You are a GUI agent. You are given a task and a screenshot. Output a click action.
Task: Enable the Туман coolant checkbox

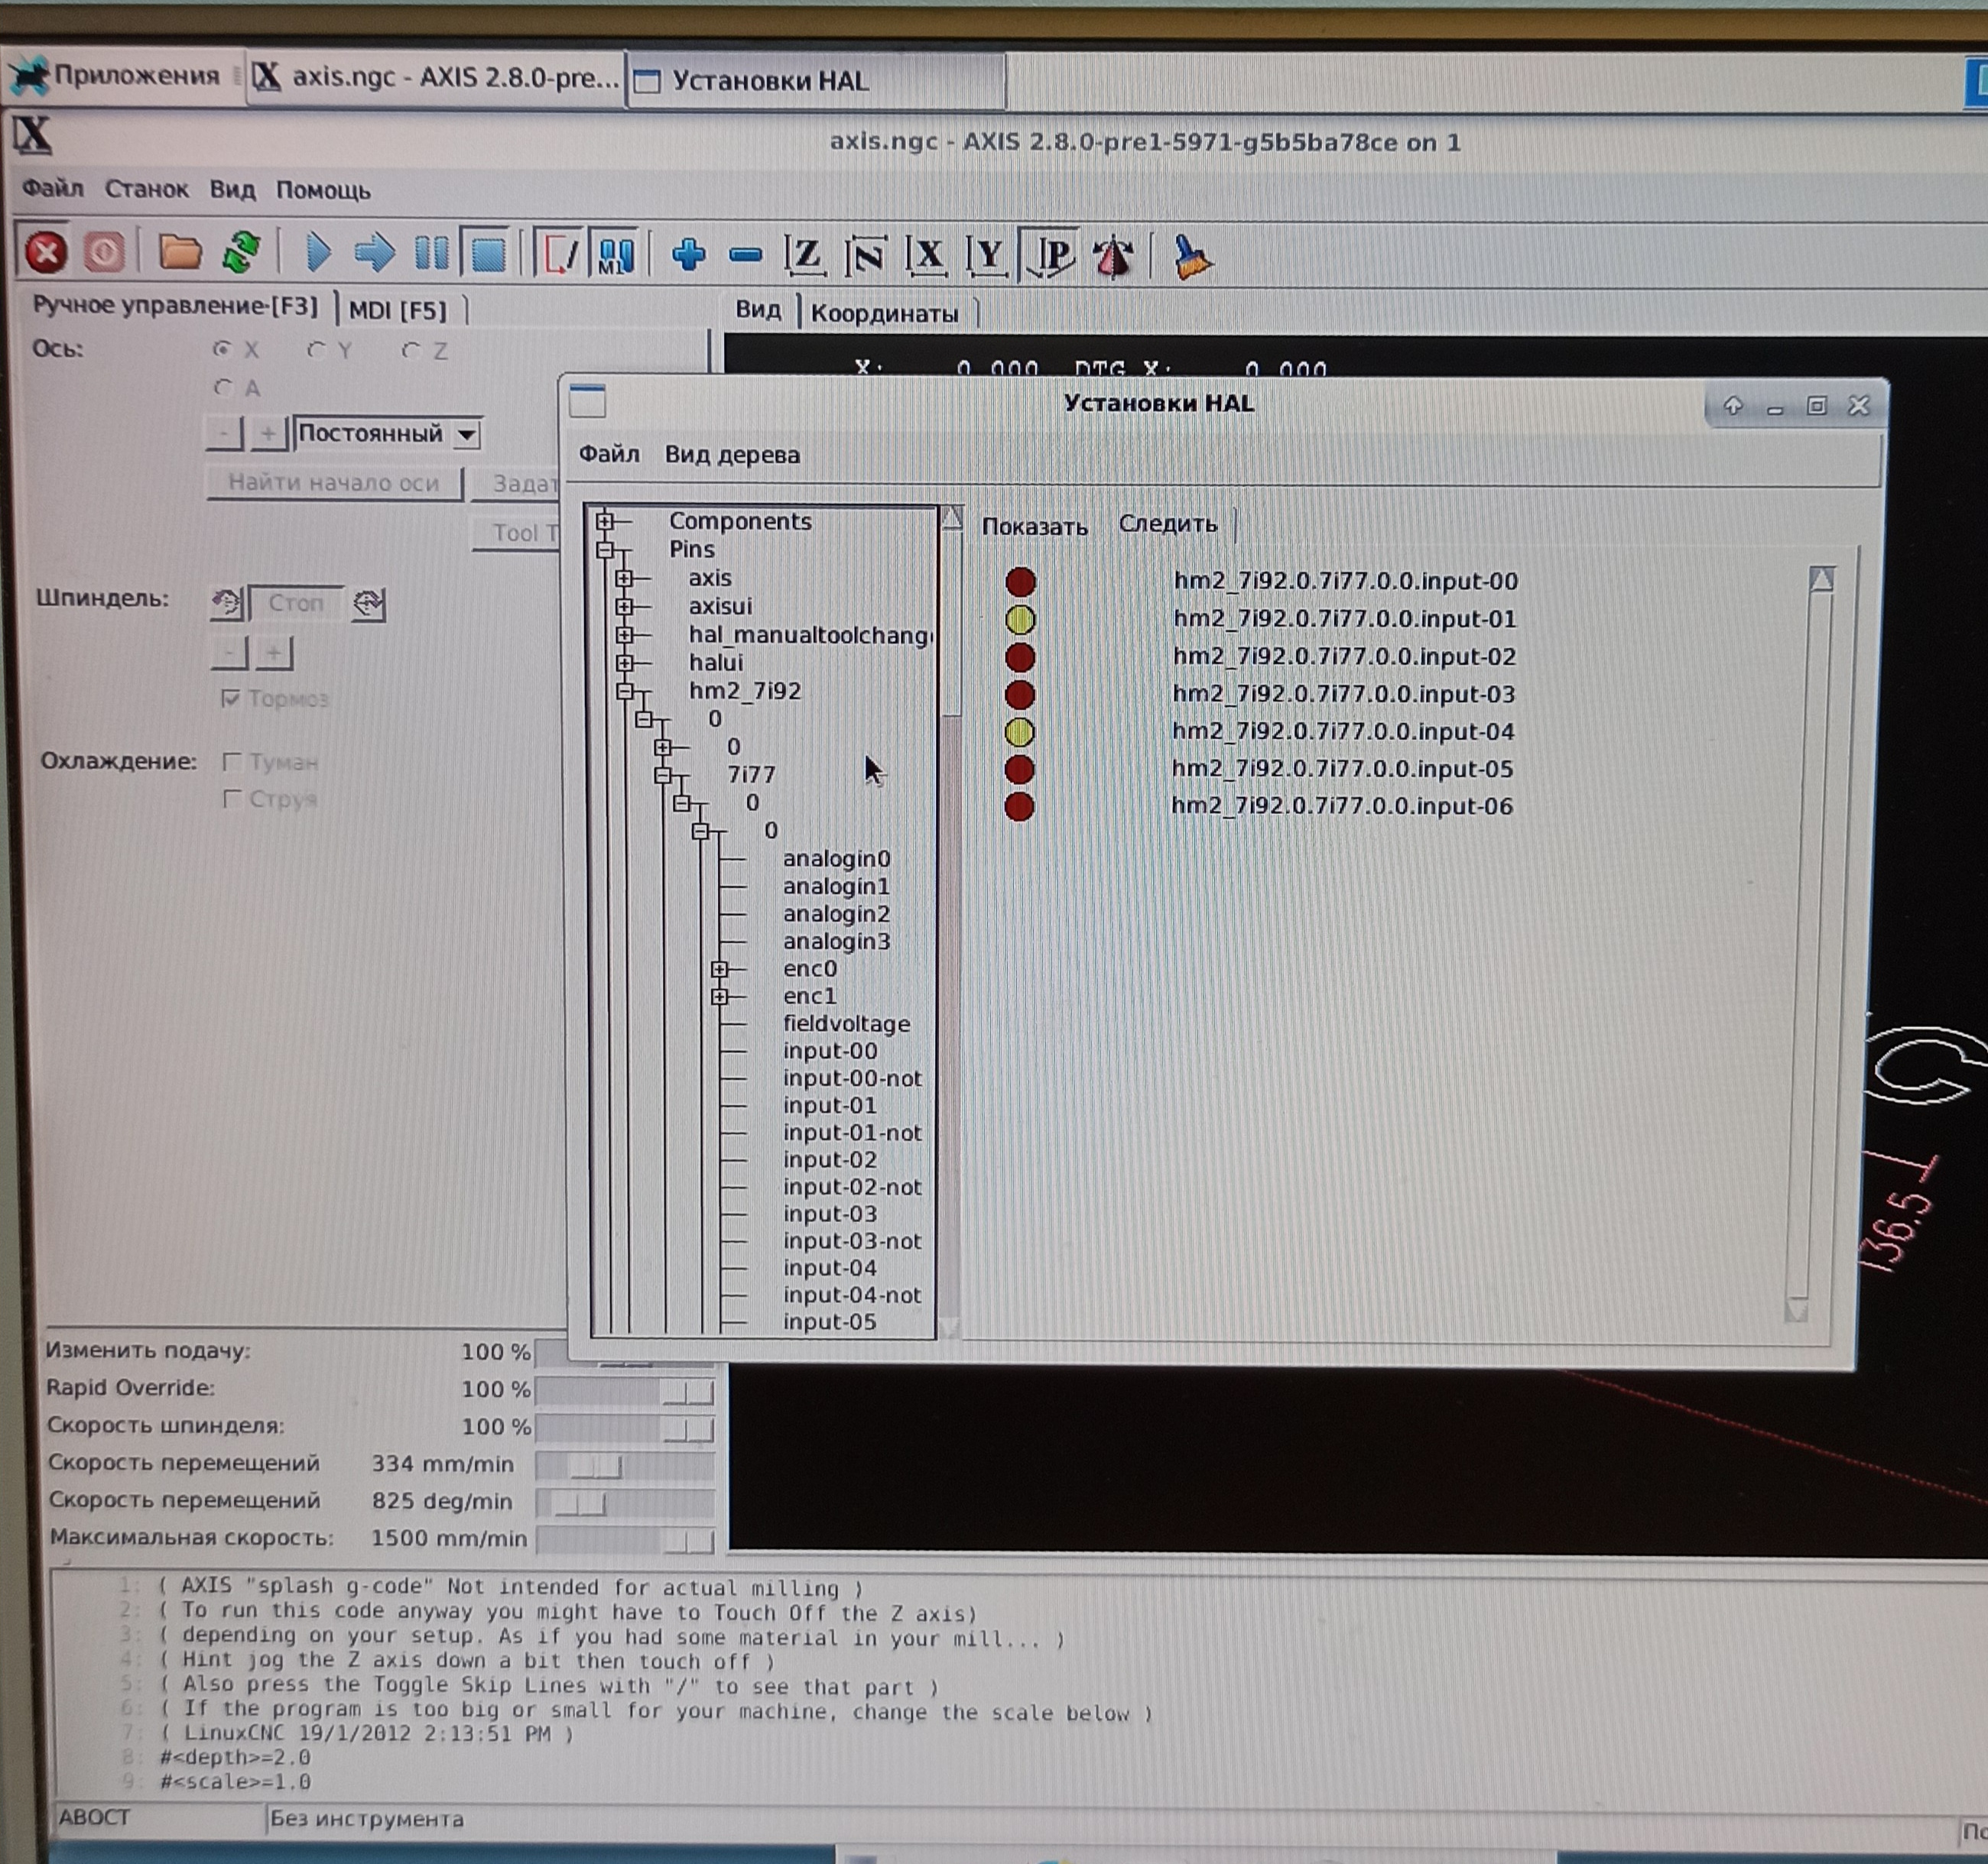click(231, 763)
